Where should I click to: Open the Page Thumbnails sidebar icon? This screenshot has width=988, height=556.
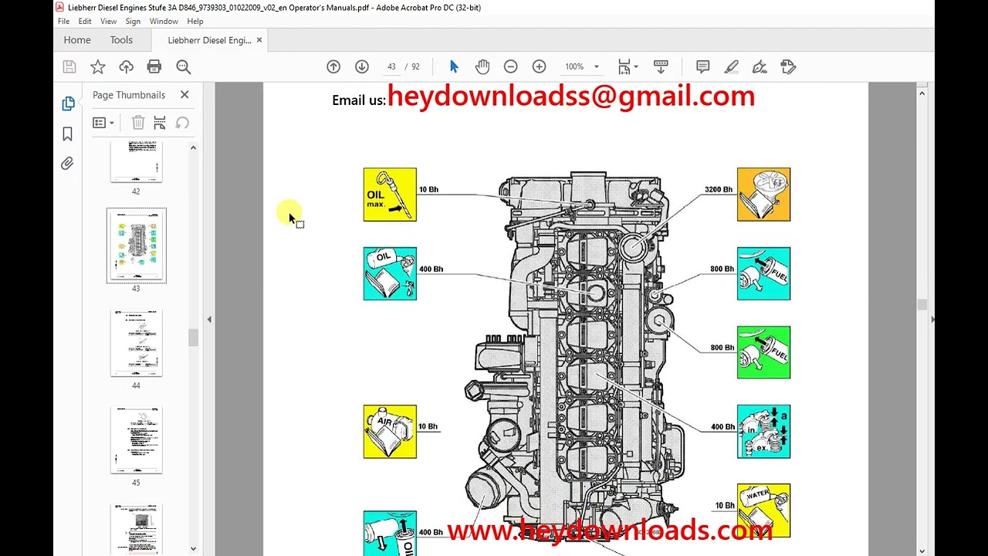[x=68, y=103]
